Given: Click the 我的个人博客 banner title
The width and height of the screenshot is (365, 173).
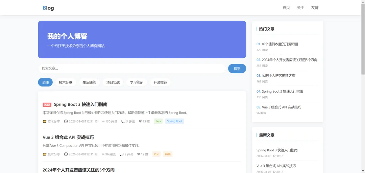Looking at the screenshot, I should click(67, 36).
